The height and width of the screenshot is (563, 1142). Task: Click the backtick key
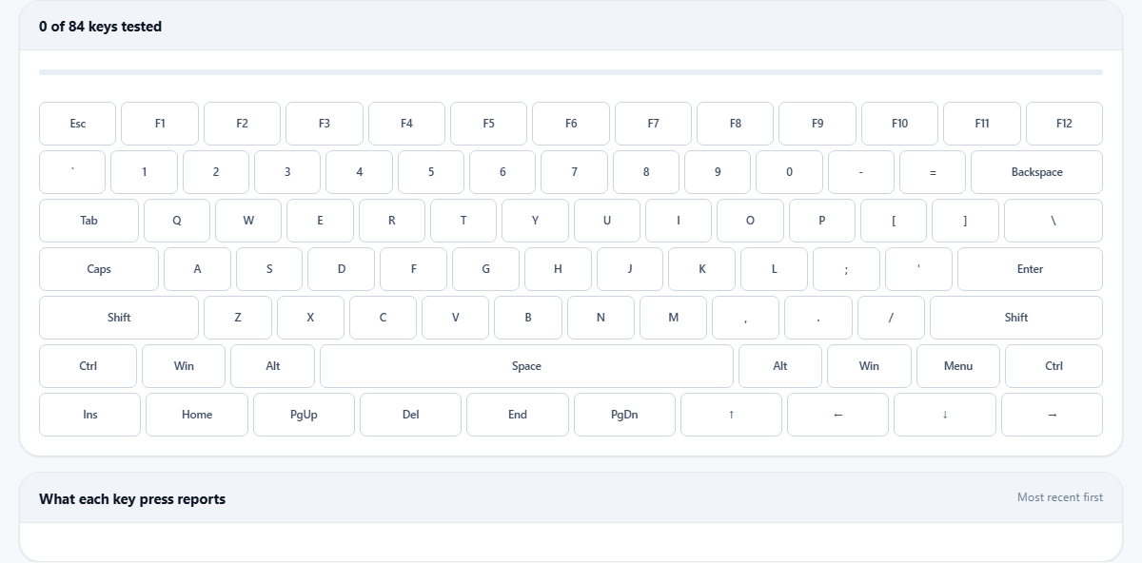tap(72, 172)
